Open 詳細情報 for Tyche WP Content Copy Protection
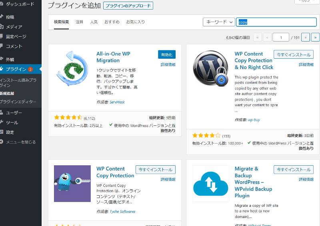Screen dimensions: 320x226 (168, 179)
